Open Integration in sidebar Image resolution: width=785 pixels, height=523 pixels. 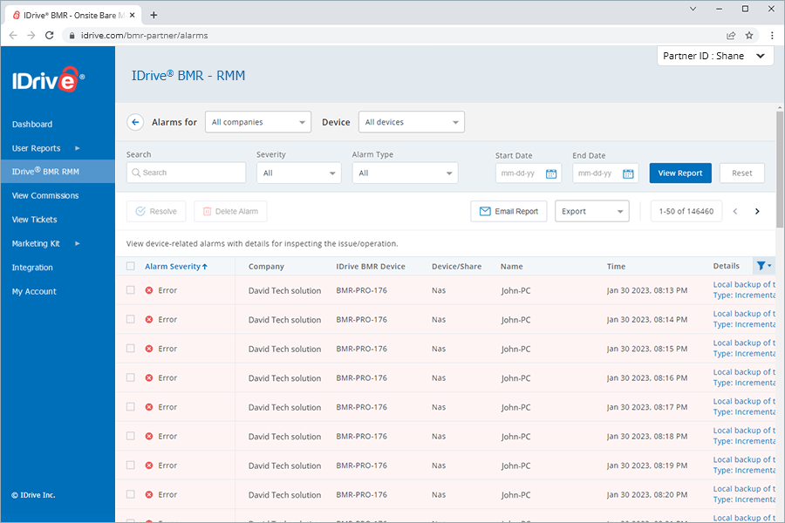tap(32, 268)
